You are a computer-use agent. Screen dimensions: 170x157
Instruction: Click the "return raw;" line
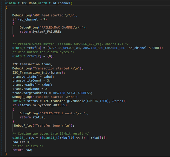click(x=22, y=150)
